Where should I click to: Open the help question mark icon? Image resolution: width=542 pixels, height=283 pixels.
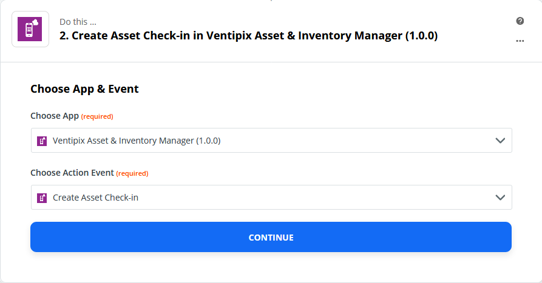pos(520,21)
